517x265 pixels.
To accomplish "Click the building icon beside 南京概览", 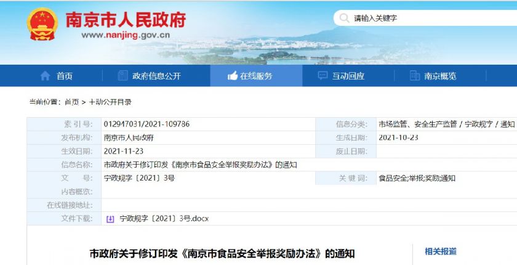I will click(x=414, y=76).
